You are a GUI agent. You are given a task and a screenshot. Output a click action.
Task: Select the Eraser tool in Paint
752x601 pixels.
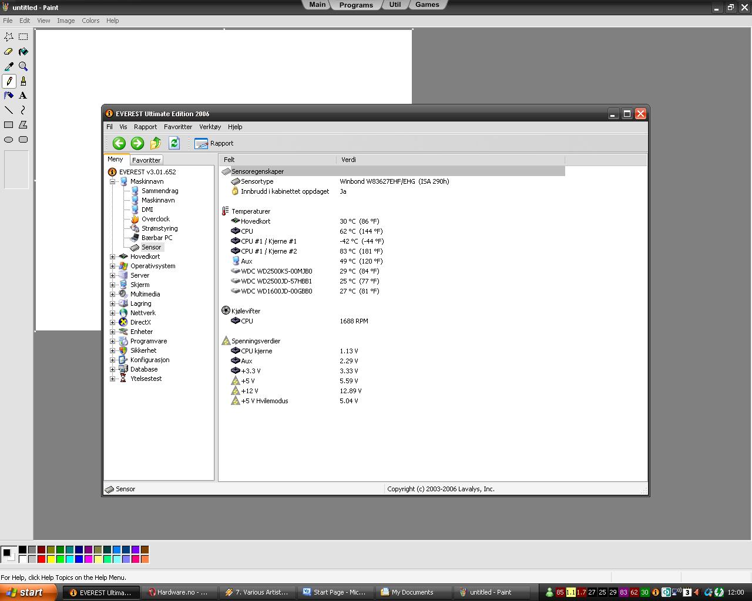pos(9,52)
